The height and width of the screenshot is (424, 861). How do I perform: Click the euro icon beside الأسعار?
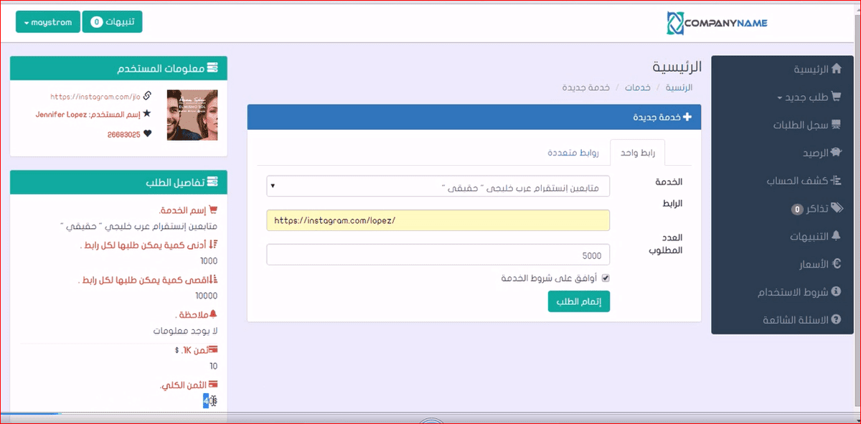(x=837, y=264)
